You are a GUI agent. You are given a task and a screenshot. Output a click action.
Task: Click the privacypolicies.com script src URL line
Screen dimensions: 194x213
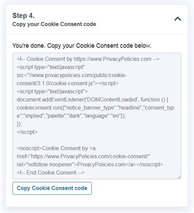click(72, 75)
